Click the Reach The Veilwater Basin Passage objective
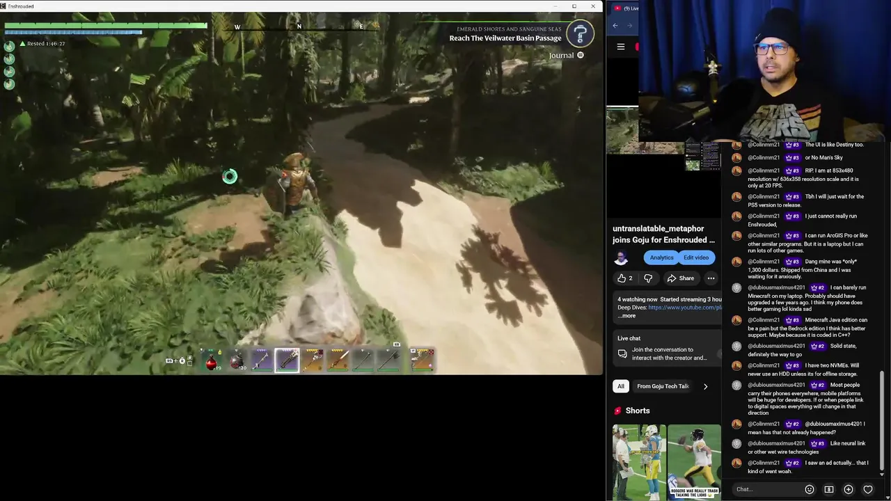Viewport: 891px width, 501px height. tap(505, 38)
